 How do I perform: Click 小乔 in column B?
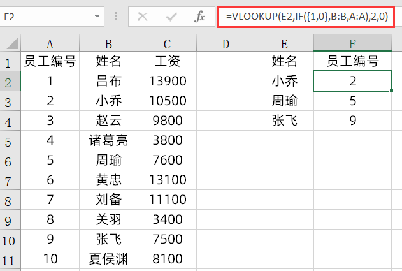tap(109, 101)
